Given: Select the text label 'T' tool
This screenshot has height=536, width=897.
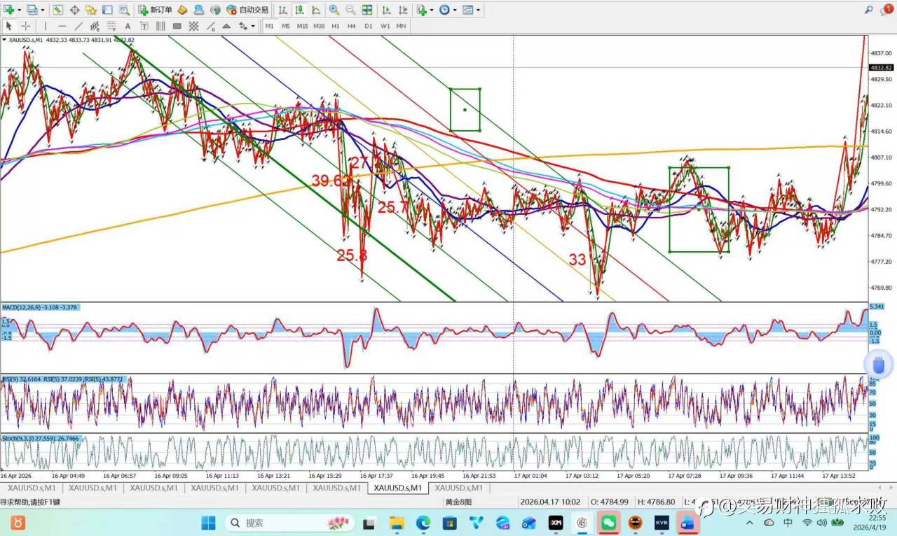Looking at the screenshot, I should tap(144, 26).
